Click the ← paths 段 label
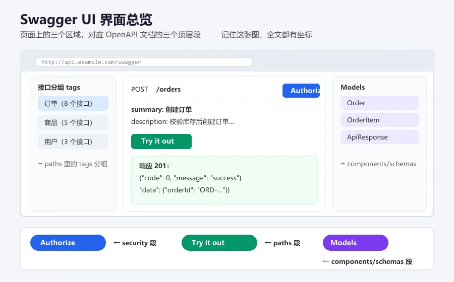 point(282,243)
